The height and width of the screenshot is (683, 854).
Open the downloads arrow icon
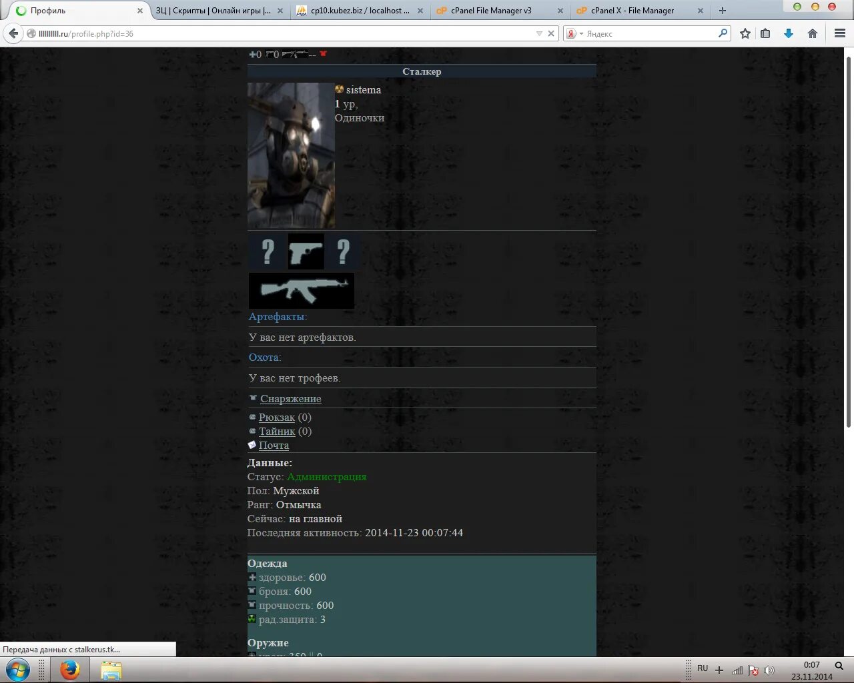[x=789, y=33]
